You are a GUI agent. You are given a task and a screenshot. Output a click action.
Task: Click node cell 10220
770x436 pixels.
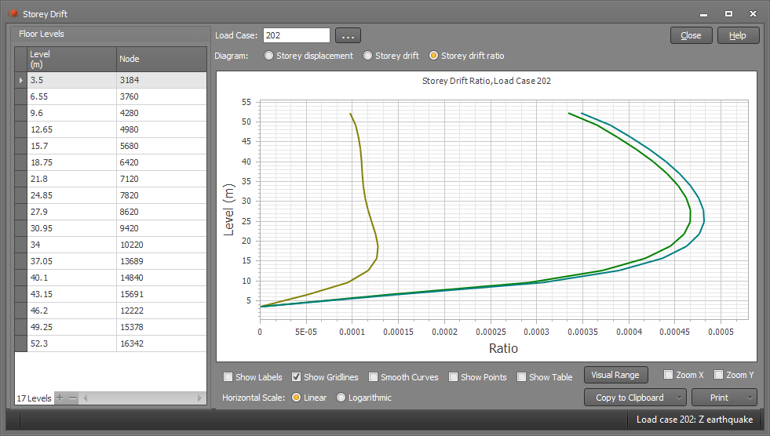click(162, 245)
